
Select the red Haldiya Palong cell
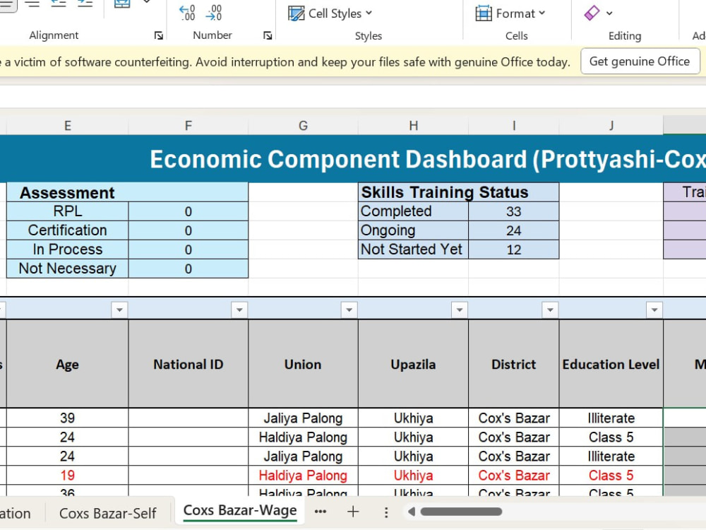[x=303, y=475]
